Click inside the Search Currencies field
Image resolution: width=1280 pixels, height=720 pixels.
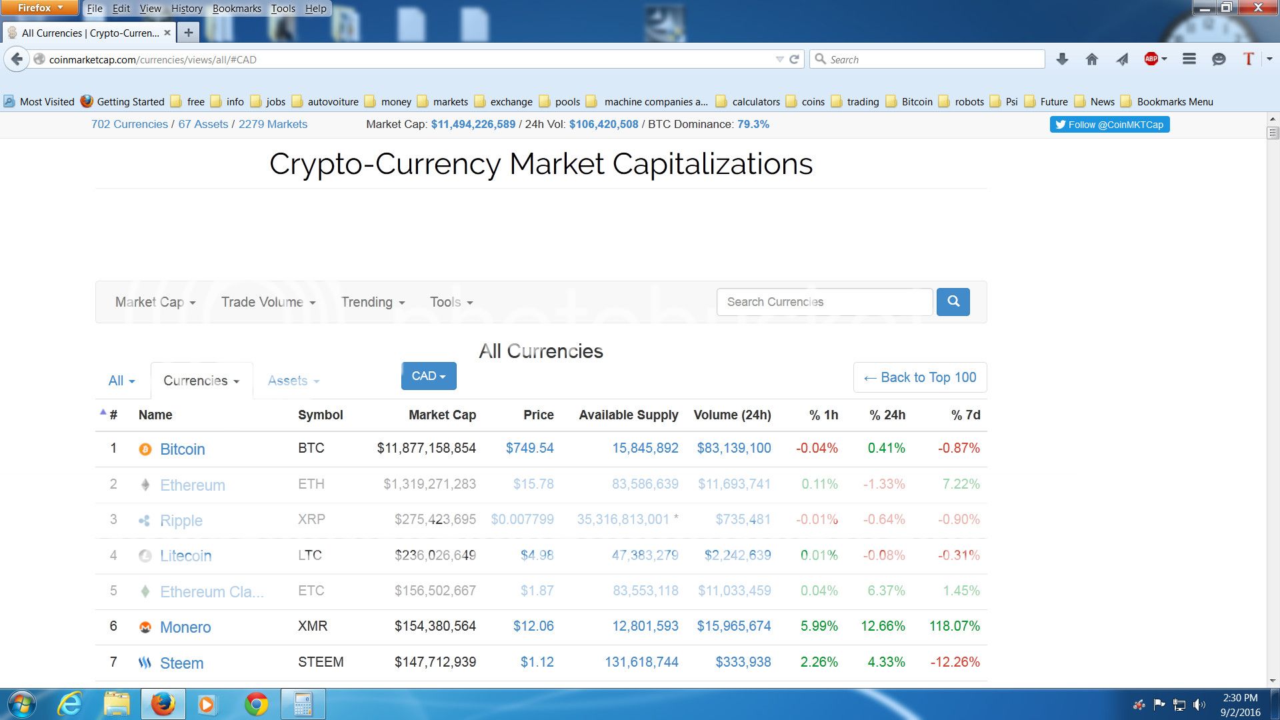(824, 302)
